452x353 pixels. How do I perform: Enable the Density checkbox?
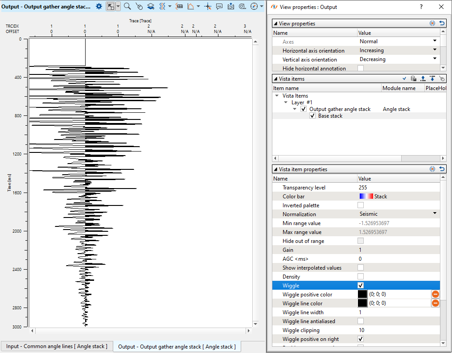pos(361,276)
